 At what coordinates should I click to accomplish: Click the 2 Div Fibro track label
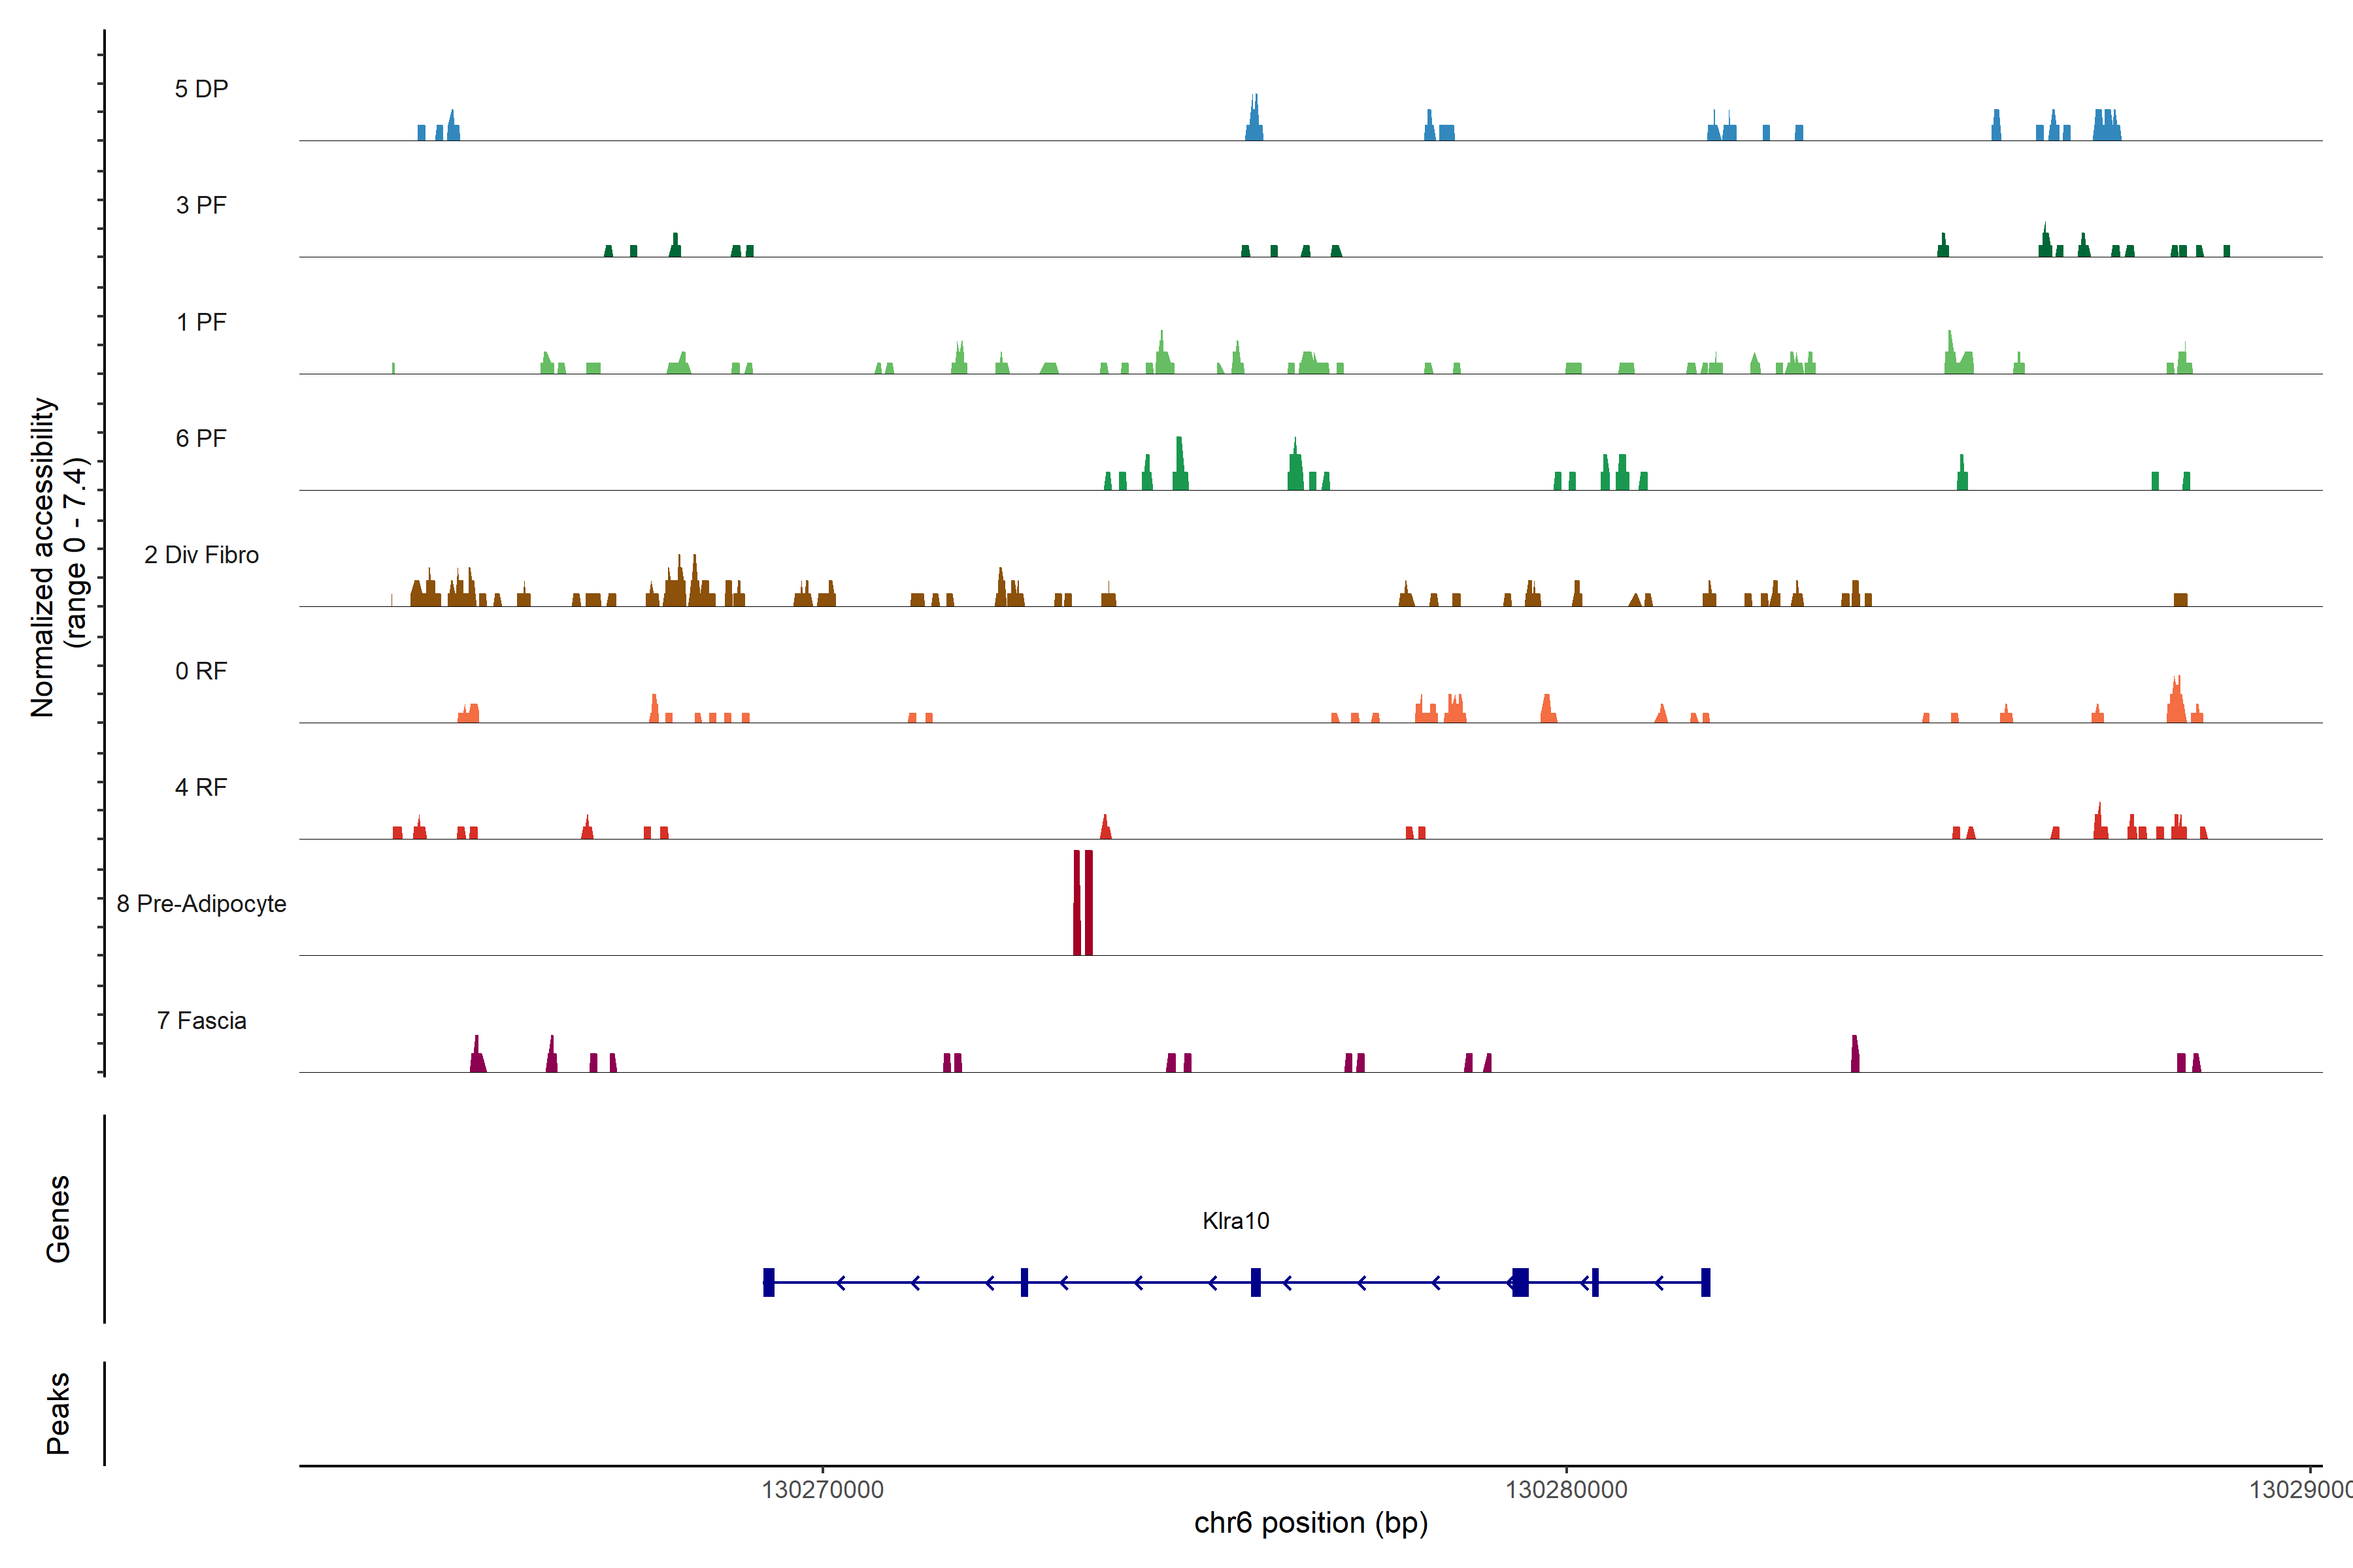[201, 555]
